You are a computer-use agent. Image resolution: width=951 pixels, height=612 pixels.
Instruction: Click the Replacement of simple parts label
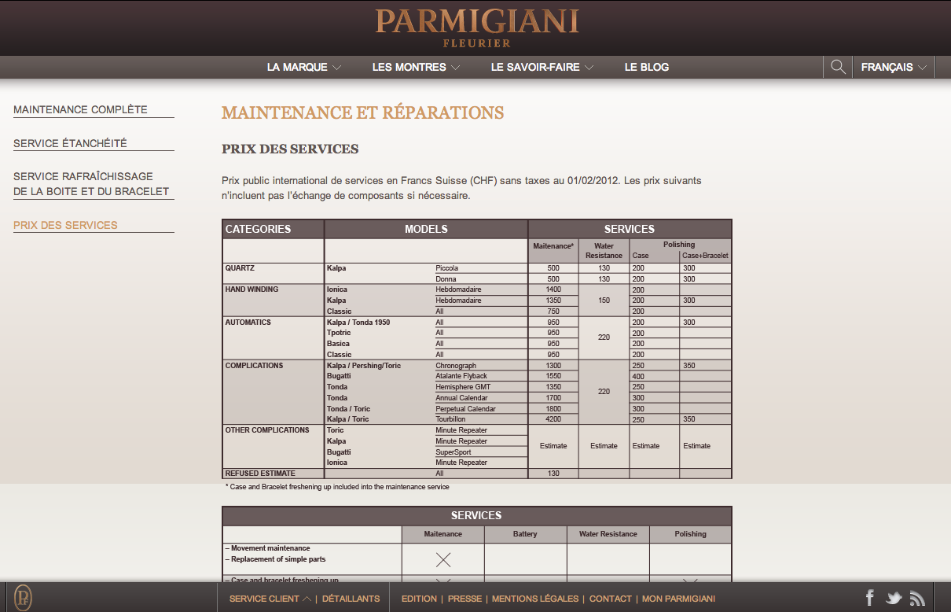(275, 559)
